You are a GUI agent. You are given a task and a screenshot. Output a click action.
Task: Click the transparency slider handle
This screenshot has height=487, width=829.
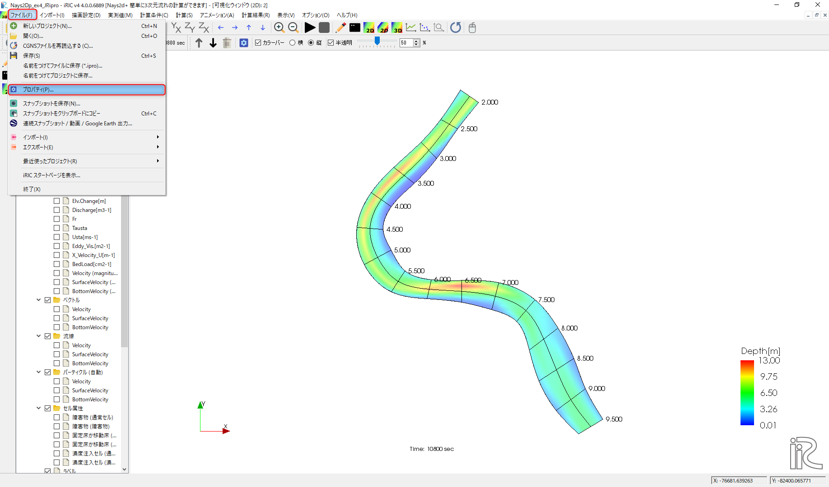pyautogui.click(x=377, y=41)
